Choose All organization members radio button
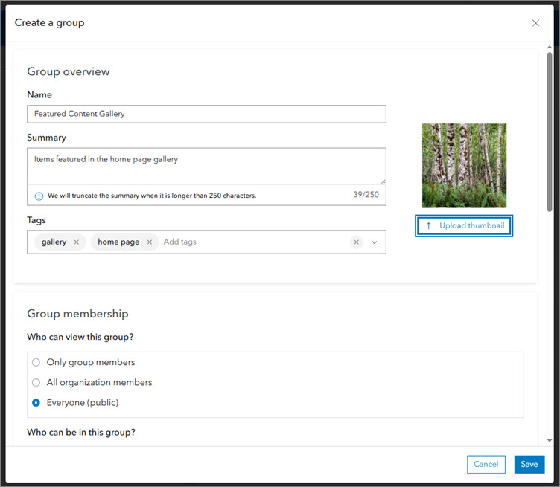560x487 pixels. click(36, 382)
